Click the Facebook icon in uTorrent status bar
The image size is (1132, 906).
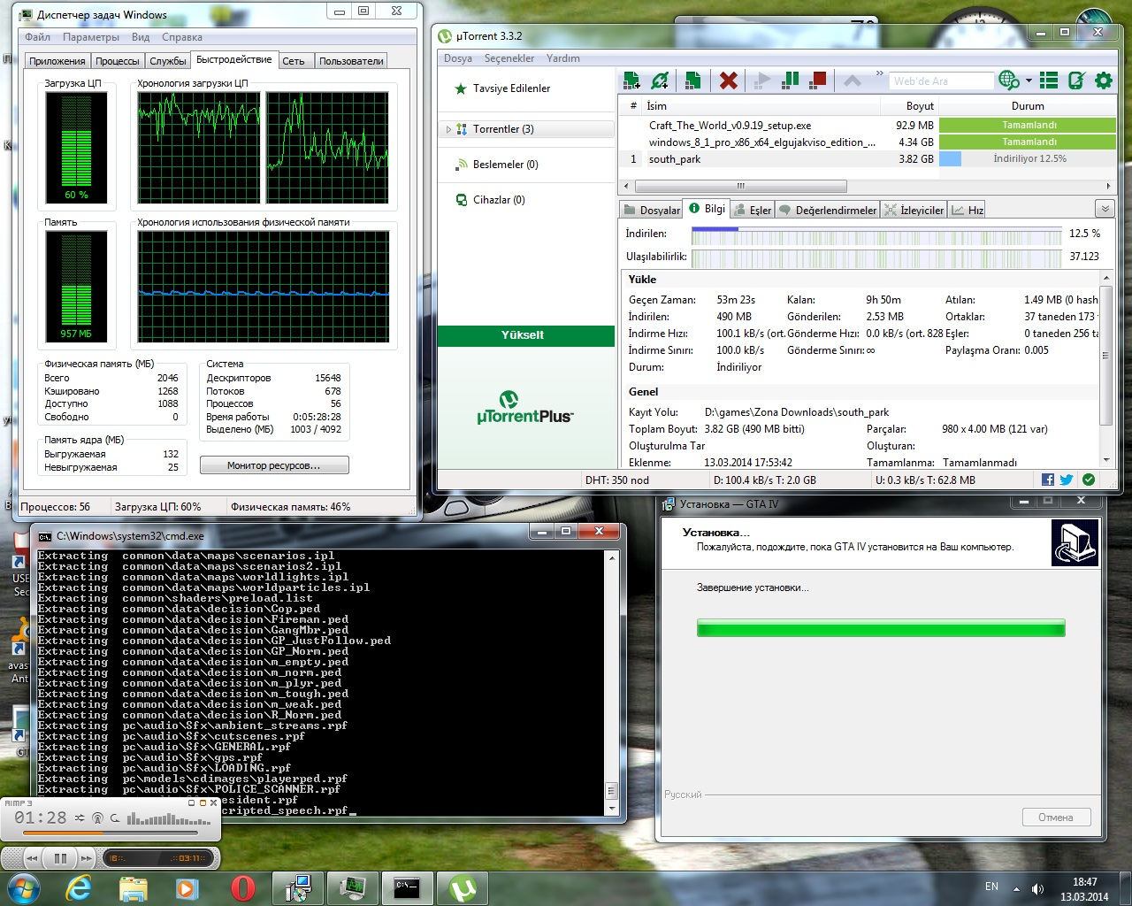(1048, 480)
